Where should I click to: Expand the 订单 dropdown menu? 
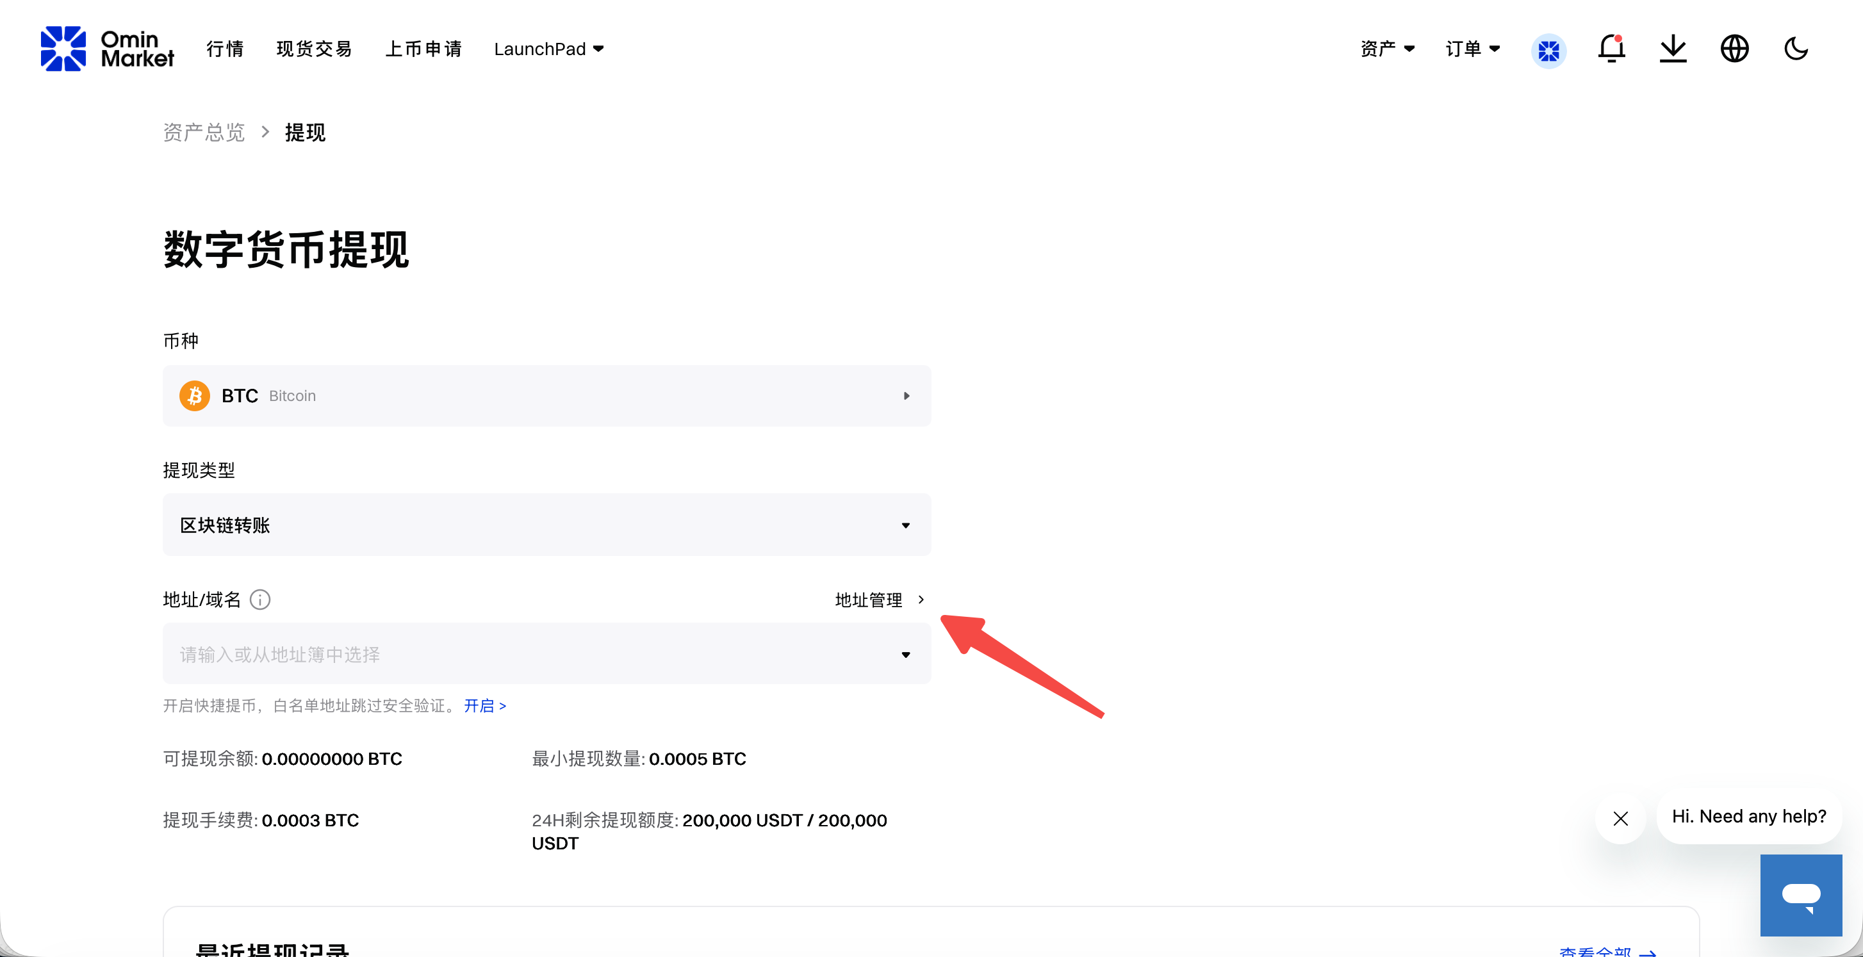(x=1472, y=49)
